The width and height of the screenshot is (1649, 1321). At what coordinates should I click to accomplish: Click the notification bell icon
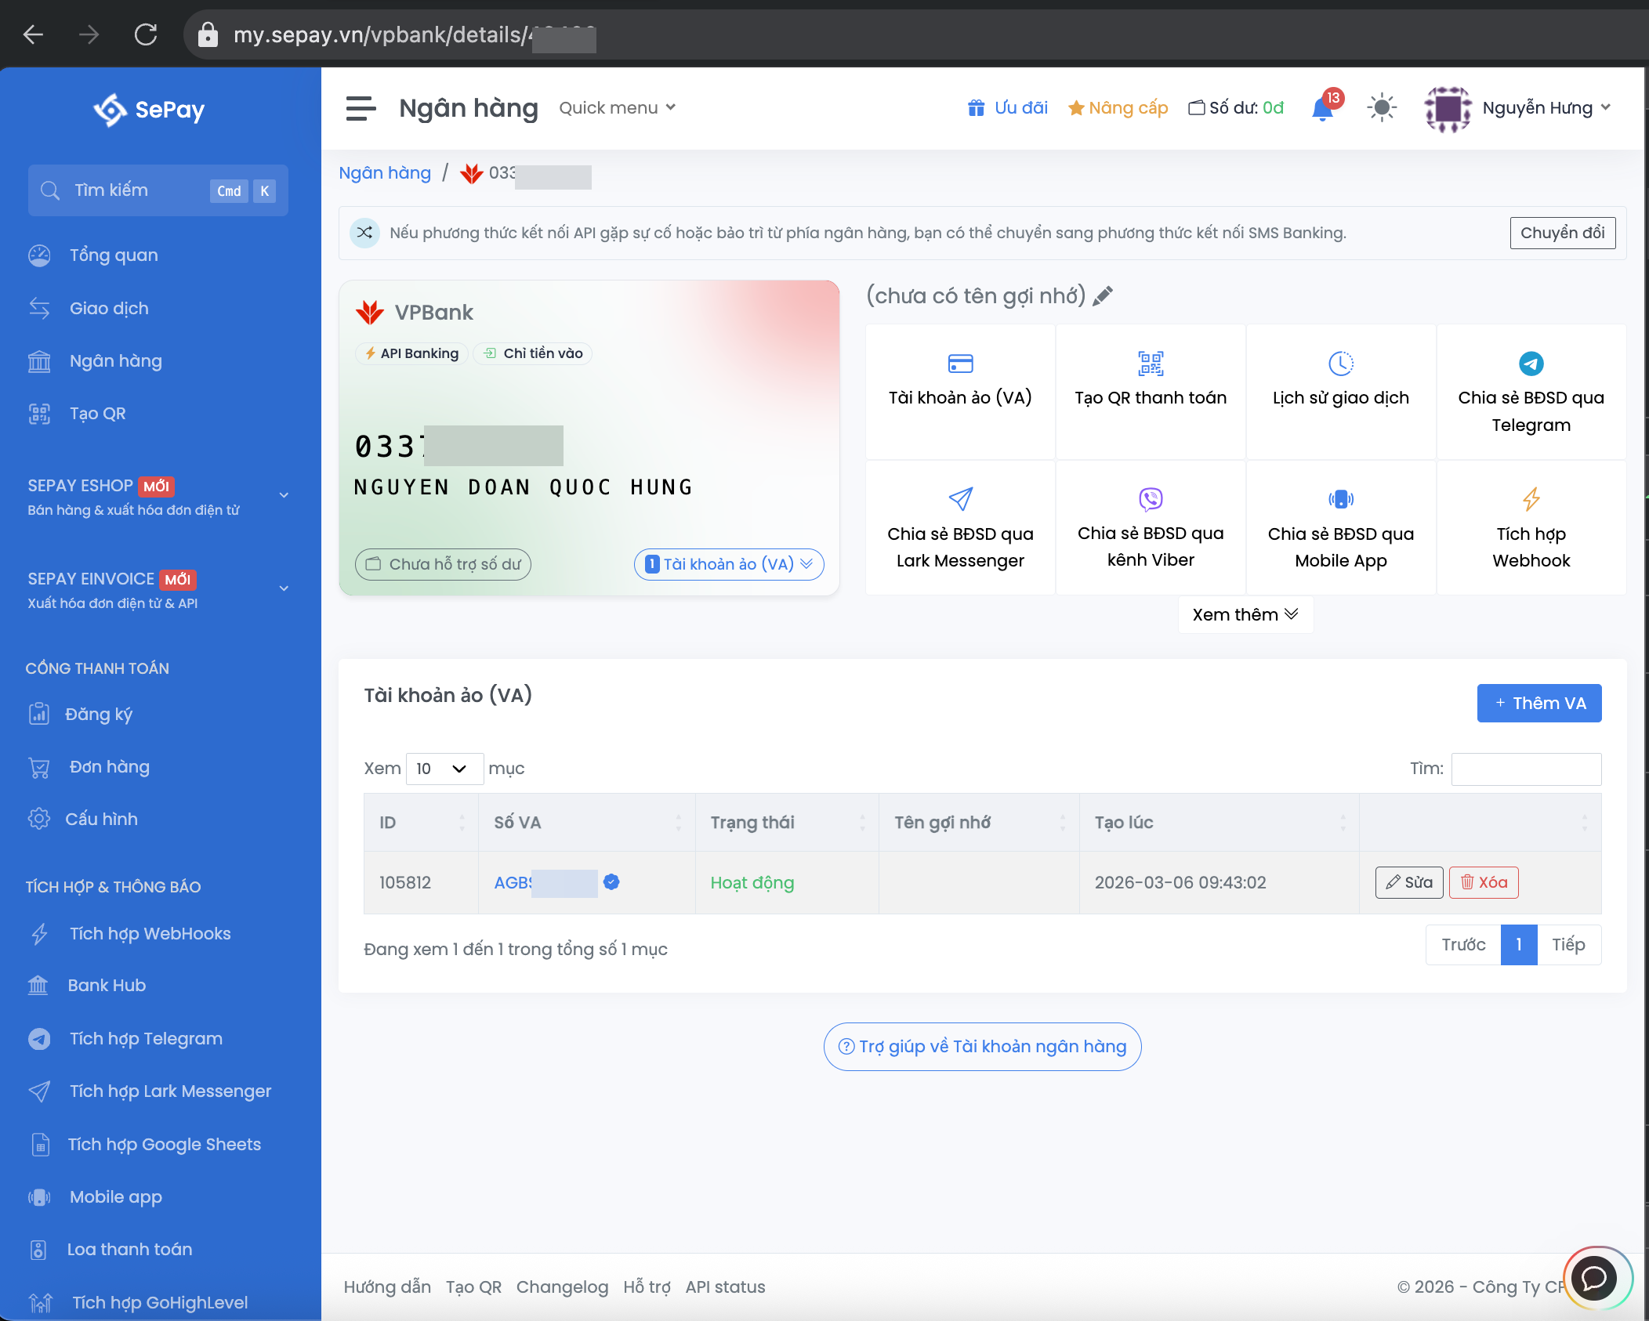[x=1323, y=108]
